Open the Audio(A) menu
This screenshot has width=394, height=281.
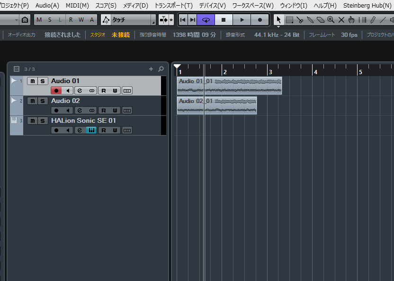[x=47, y=5]
